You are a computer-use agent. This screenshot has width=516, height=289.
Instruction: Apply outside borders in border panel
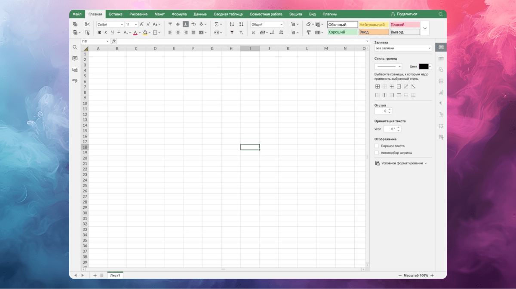click(399, 86)
